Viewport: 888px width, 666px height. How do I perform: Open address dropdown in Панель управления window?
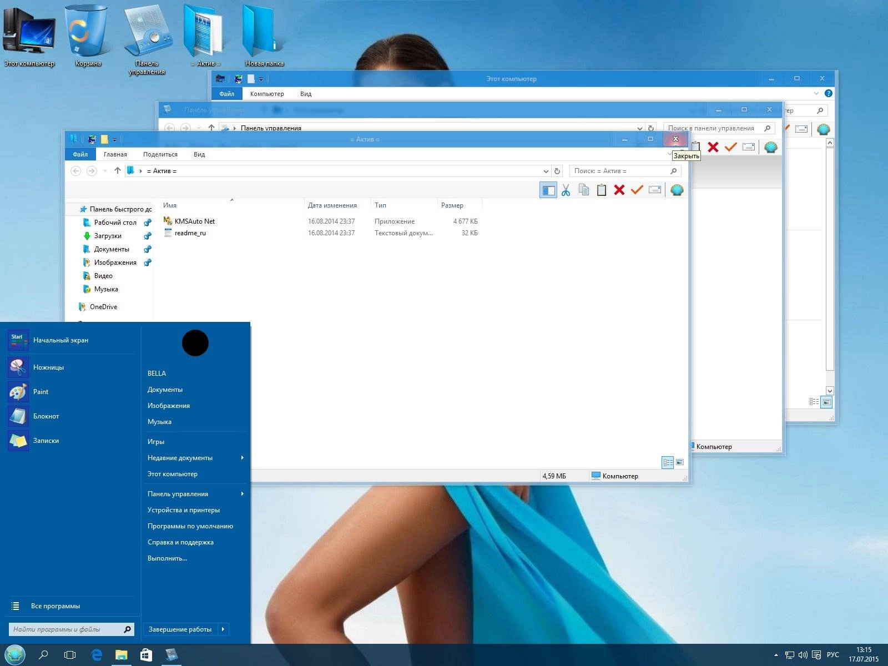click(640, 128)
